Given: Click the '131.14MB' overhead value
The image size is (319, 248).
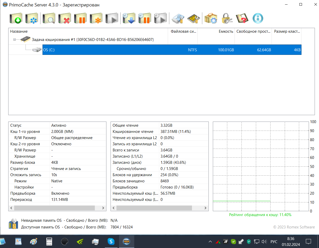Looking at the screenshot, I should tap(60, 200).
